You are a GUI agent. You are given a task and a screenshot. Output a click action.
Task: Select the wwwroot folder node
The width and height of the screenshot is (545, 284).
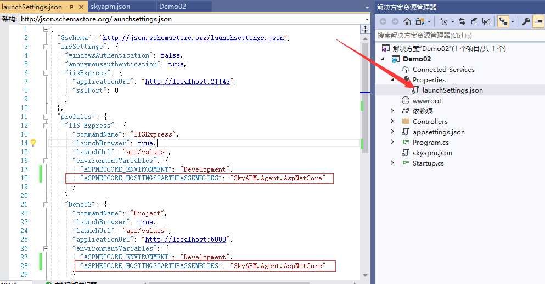coord(427,101)
